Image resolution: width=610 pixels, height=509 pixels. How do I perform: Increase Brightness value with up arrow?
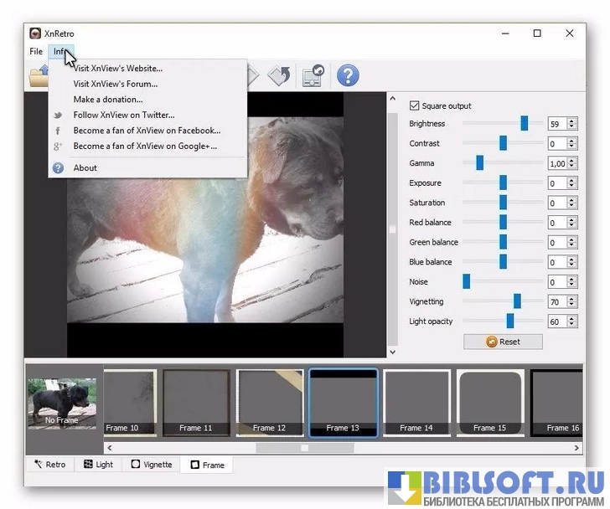(x=571, y=121)
